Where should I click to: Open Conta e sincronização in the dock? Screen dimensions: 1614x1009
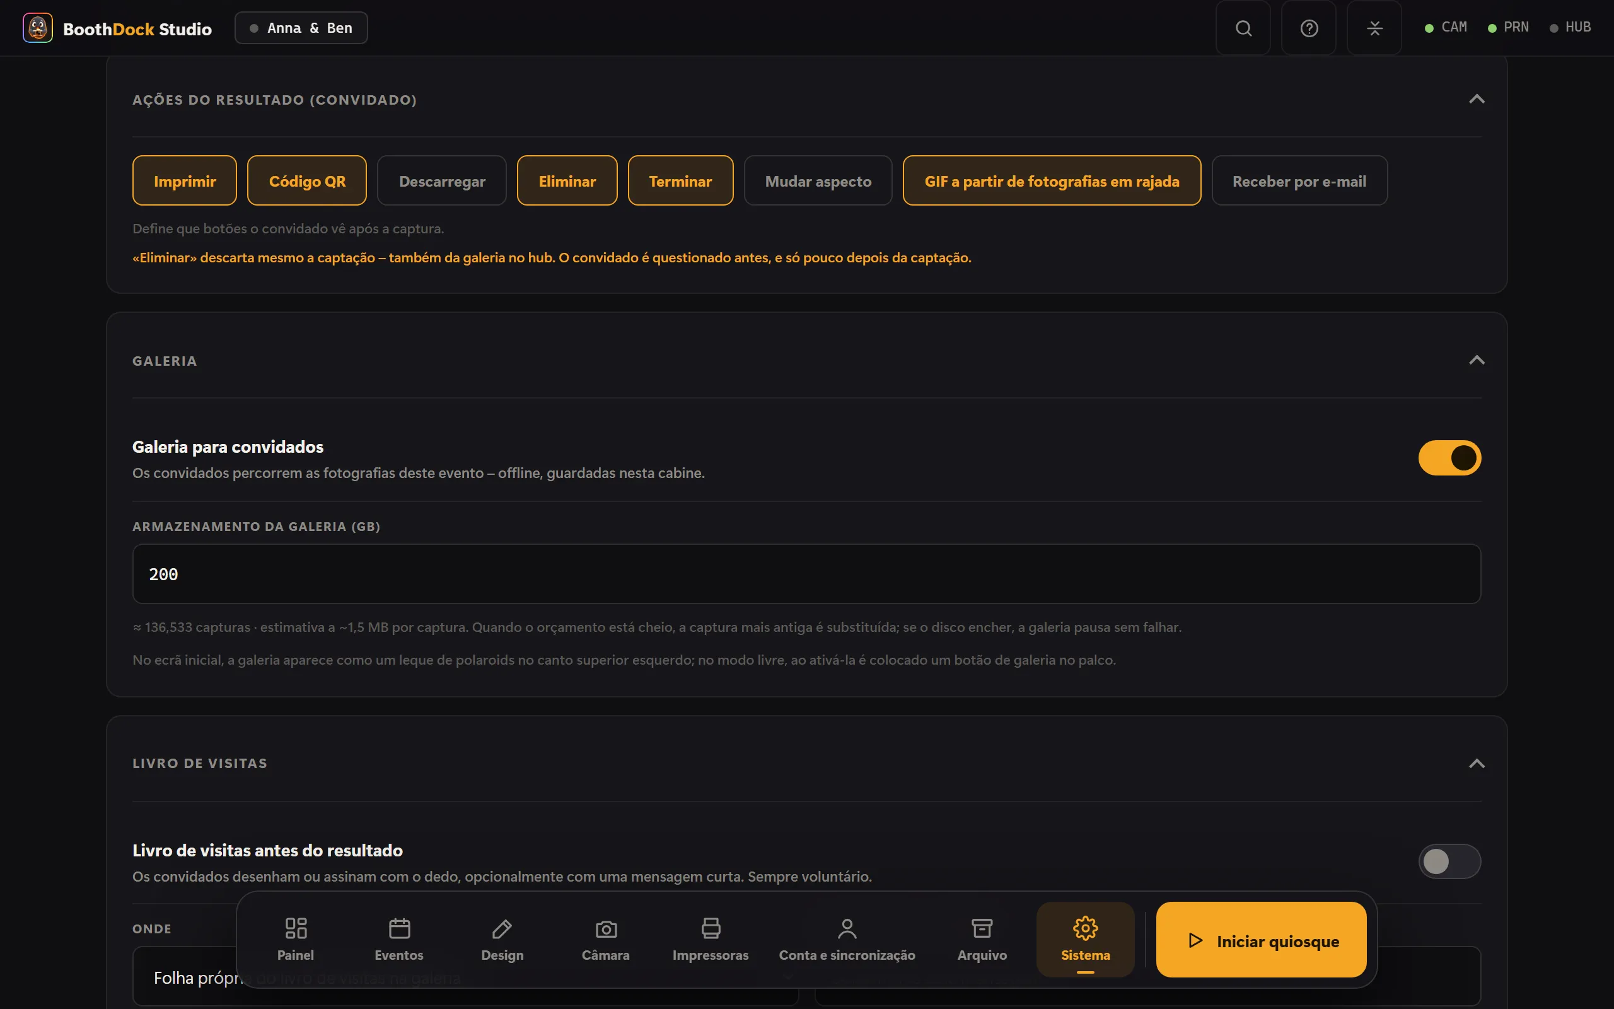pyautogui.click(x=847, y=939)
